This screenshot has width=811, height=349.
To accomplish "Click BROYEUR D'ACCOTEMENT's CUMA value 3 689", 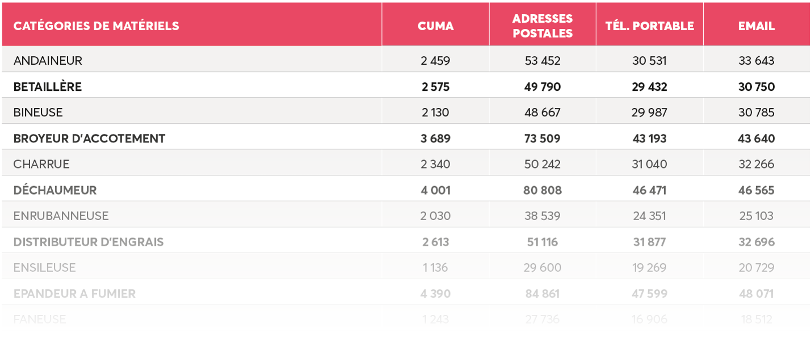I will click(435, 138).
